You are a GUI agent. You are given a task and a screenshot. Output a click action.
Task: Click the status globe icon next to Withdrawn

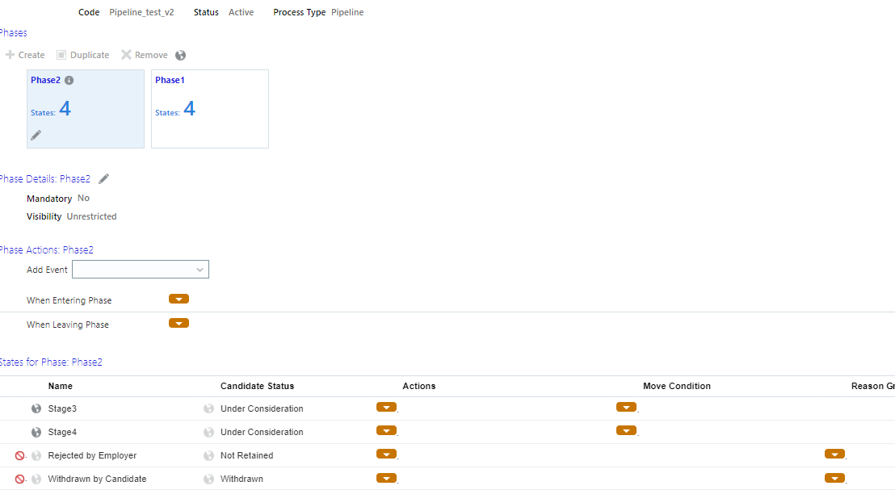coord(208,479)
